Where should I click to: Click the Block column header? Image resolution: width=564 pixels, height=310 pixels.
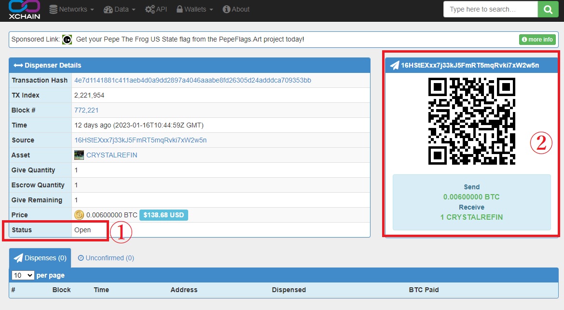coord(61,290)
